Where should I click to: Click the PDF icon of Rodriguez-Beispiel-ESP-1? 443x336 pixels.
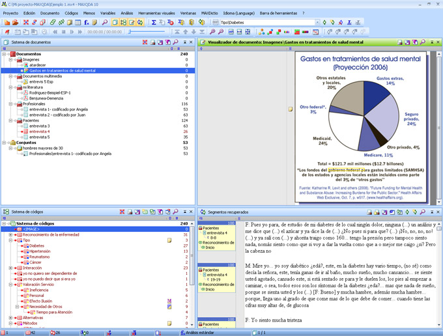[25, 92]
